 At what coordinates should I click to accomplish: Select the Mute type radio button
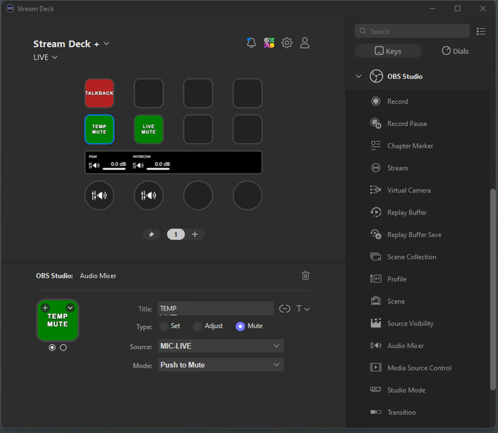click(240, 326)
